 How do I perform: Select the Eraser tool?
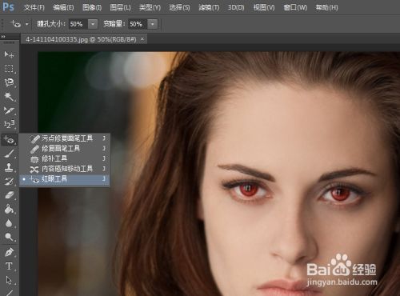coord(9,195)
